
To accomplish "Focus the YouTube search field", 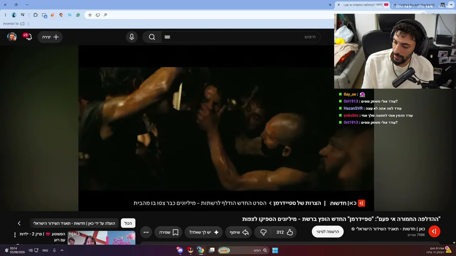I will 241,37.
